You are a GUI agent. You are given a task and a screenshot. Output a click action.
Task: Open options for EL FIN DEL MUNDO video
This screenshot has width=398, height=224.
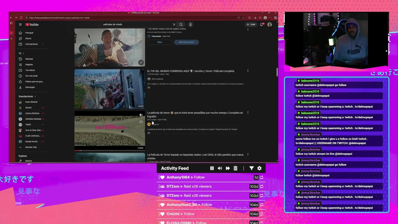[248, 71]
